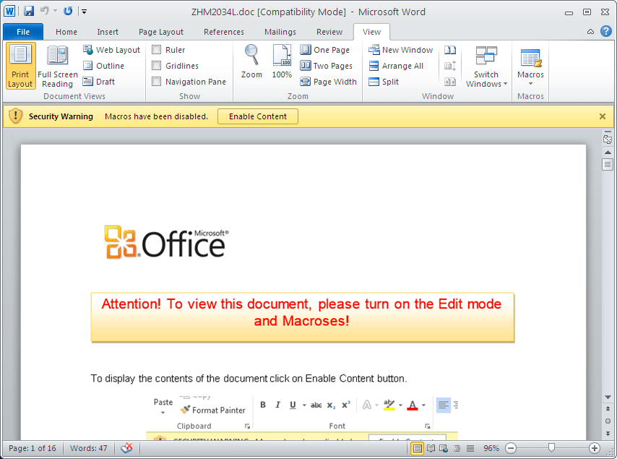
Task: Click Enable Content button
Action: pyautogui.click(x=258, y=116)
